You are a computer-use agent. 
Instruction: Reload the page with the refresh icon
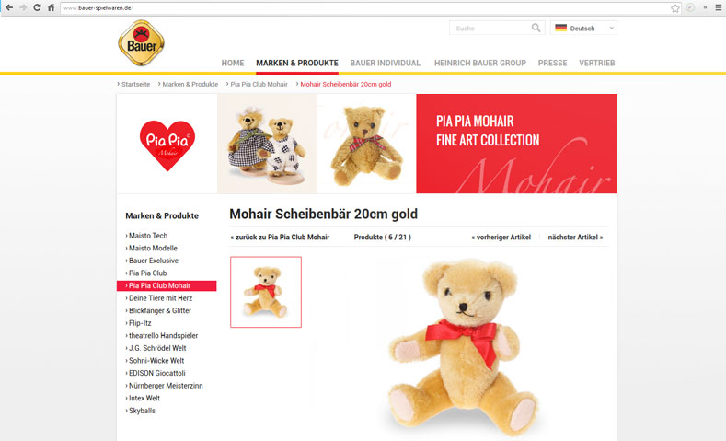[37, 8]
